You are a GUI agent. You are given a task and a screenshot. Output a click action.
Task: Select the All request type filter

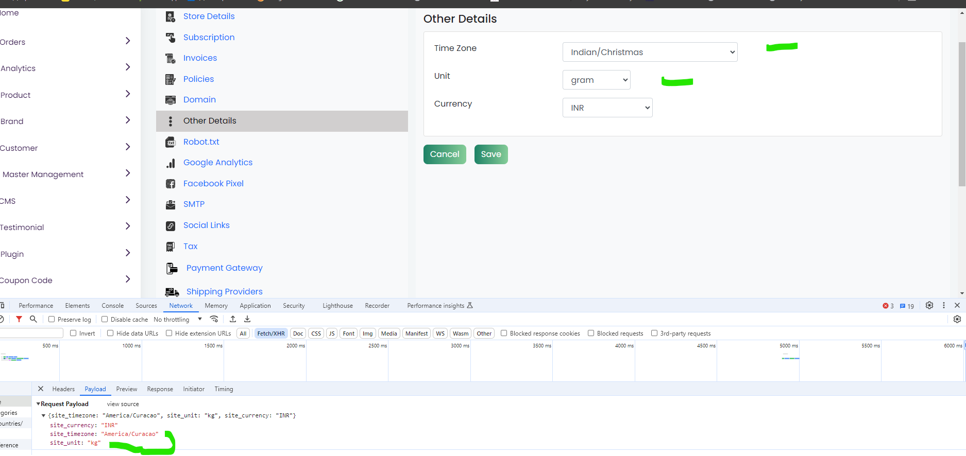pos(243,334)
